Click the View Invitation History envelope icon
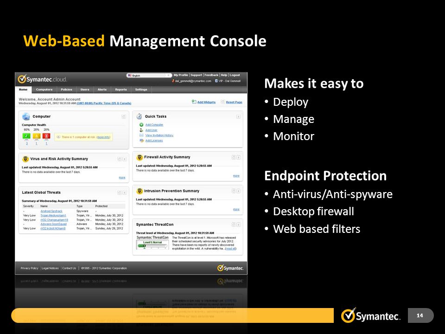Screen dimensions: 445x334 [x=141, y=135]
